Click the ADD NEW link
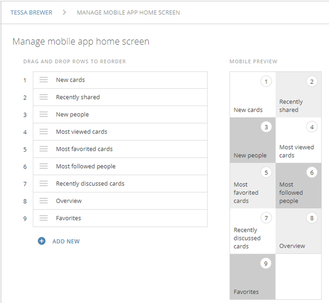Image resolution: width=329 pixels, height=303 pixels. pos(66,241)
